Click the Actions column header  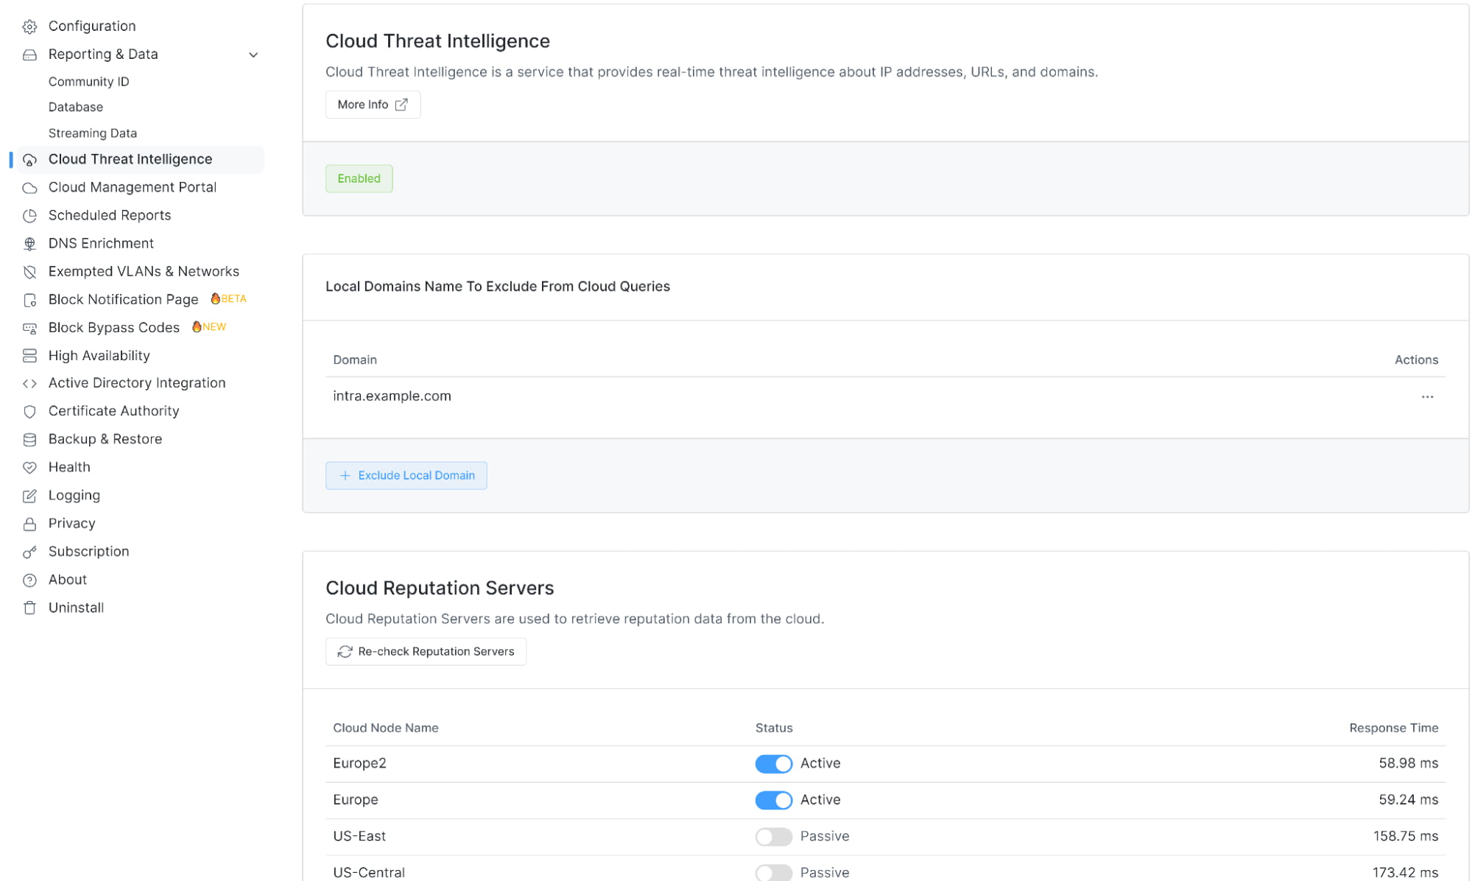point(1416,359)
